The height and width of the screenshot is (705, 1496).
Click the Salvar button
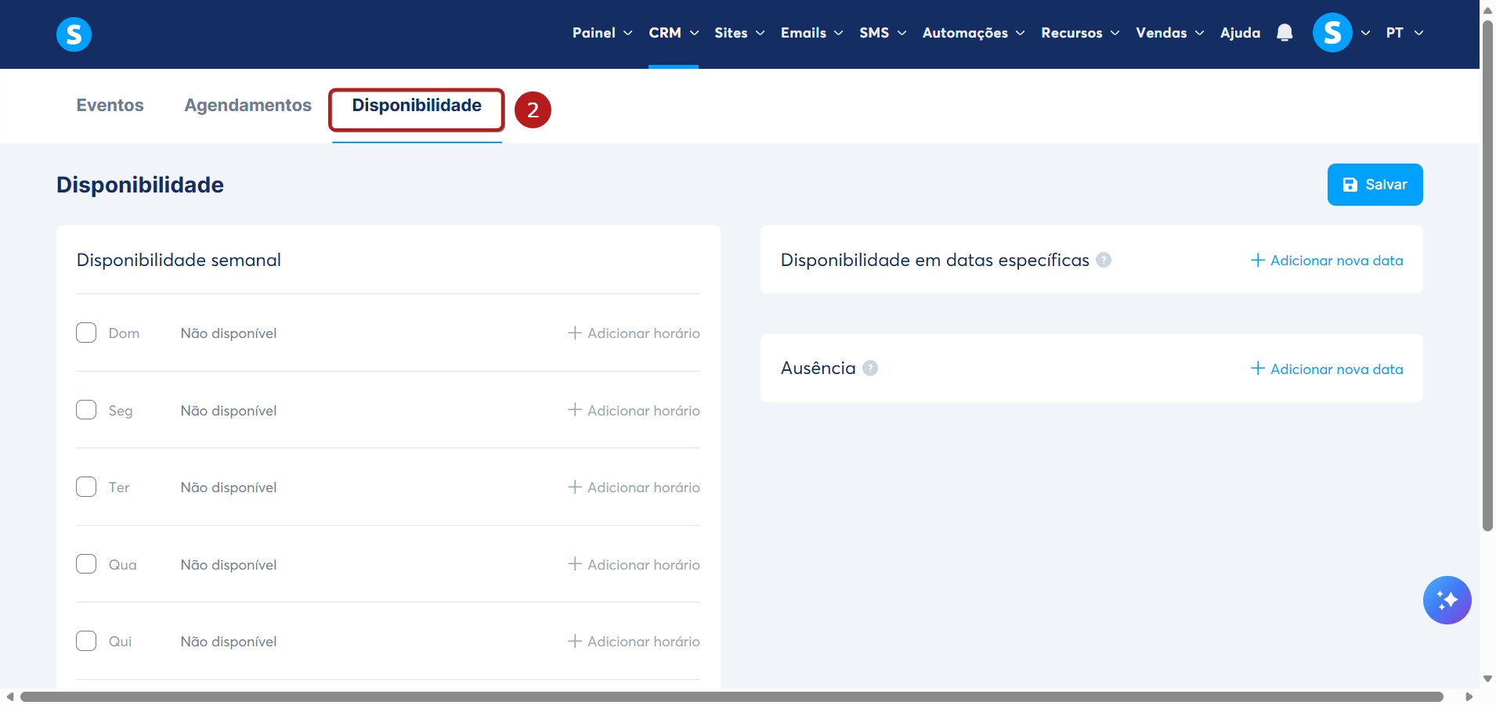coord(1375,185)
